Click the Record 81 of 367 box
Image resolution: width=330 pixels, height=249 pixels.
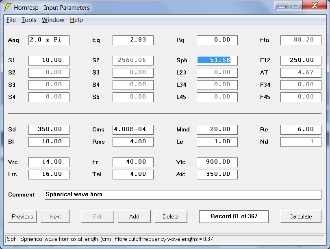tap(234, 216)
